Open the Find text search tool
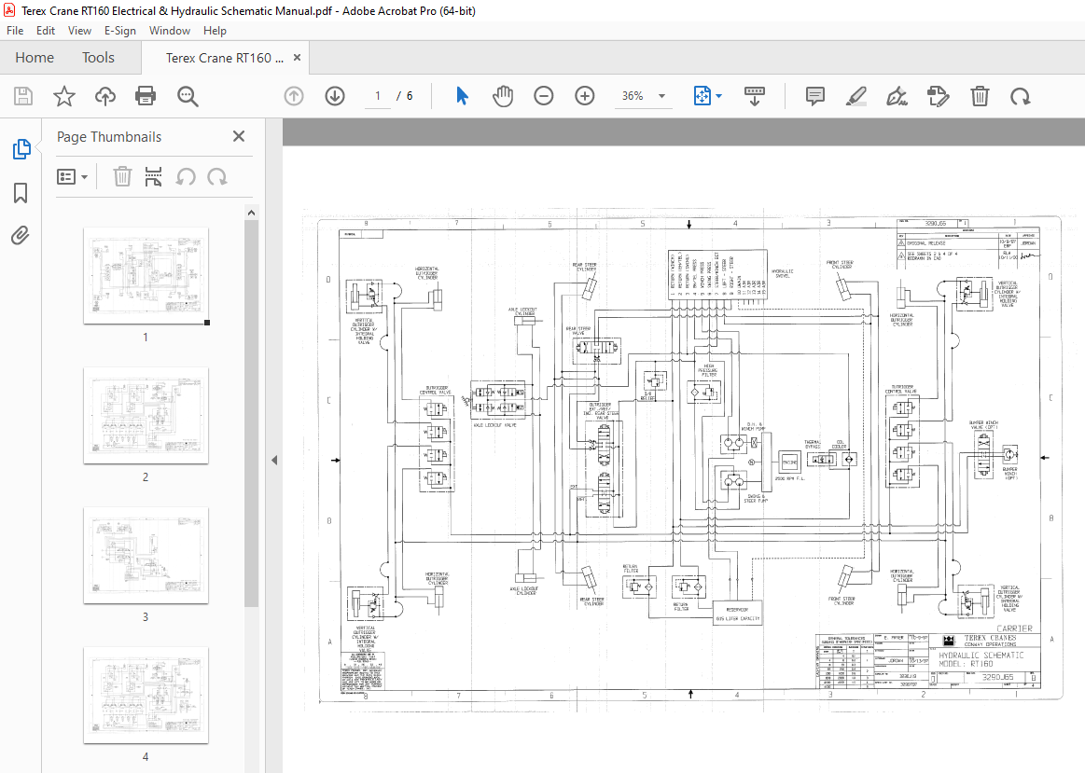The image size is (1085, 773). point(188,96)
